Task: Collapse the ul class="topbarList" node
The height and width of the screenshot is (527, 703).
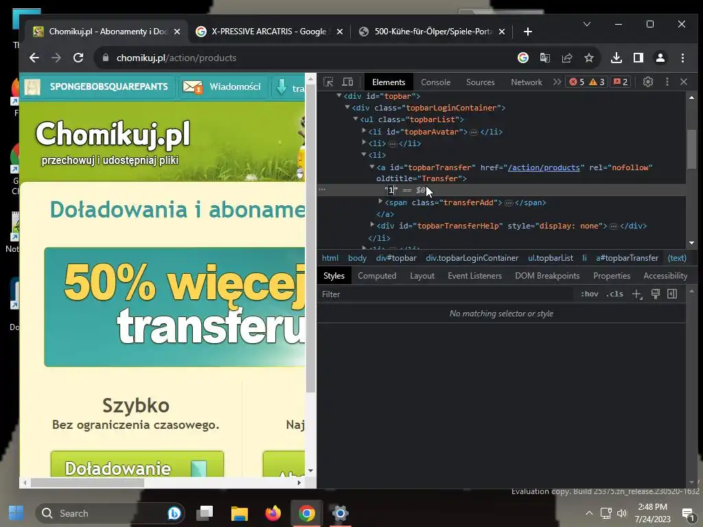Action: [355, 119]
